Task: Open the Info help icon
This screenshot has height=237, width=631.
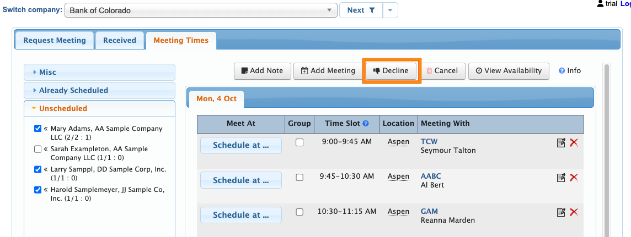Action: point(562,70)
